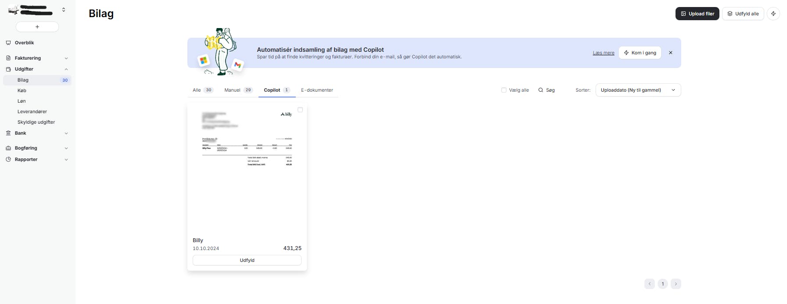Click the plus button under company name
This screenshot has height=304, width=787.
point(37,27)
